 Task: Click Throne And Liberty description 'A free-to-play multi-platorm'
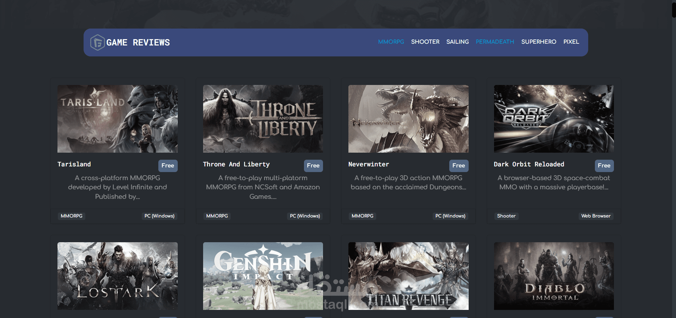tap(263, 187)
